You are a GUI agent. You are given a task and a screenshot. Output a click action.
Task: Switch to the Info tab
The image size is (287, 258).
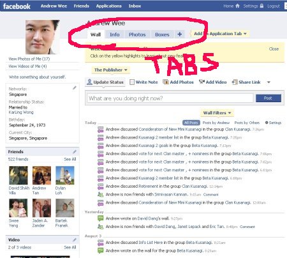pos(114,34)
